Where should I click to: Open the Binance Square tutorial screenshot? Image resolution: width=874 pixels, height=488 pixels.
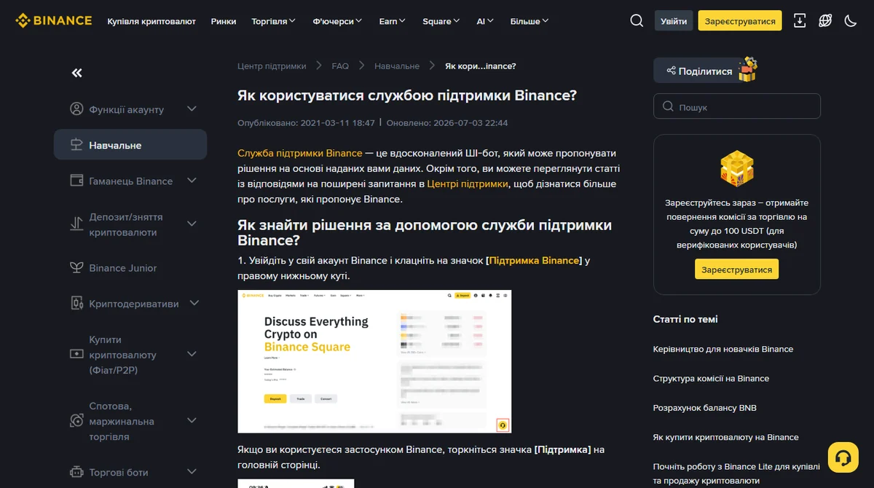pyautogui.click(x=374, y=361)
